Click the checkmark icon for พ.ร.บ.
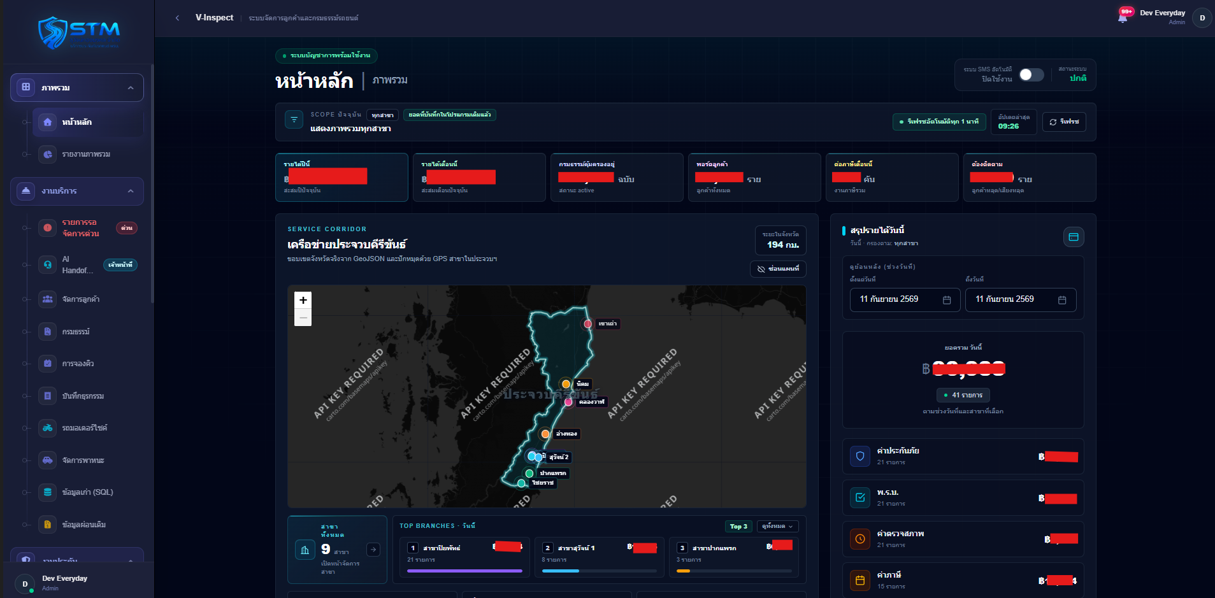Image resolution: width=1215 pixels, height=598 pixels. (860, 497)
